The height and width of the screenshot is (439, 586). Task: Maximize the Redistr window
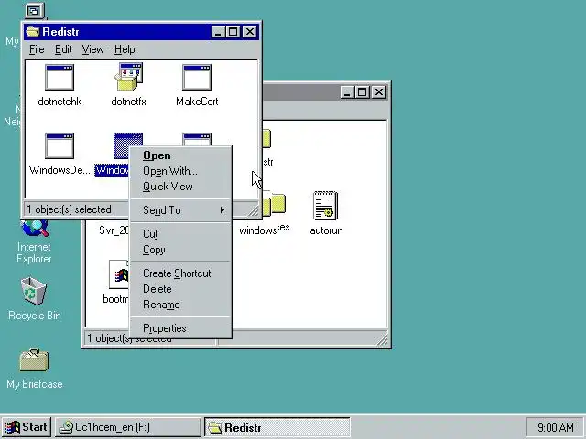pos(233,32)
